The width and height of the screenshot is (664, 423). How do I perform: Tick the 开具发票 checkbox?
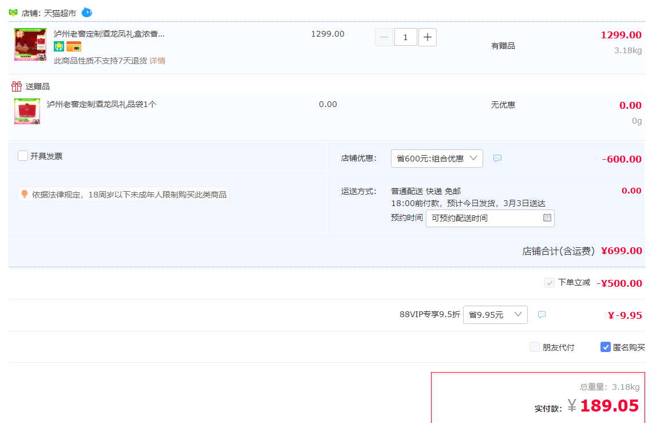[x=23, y=156]
